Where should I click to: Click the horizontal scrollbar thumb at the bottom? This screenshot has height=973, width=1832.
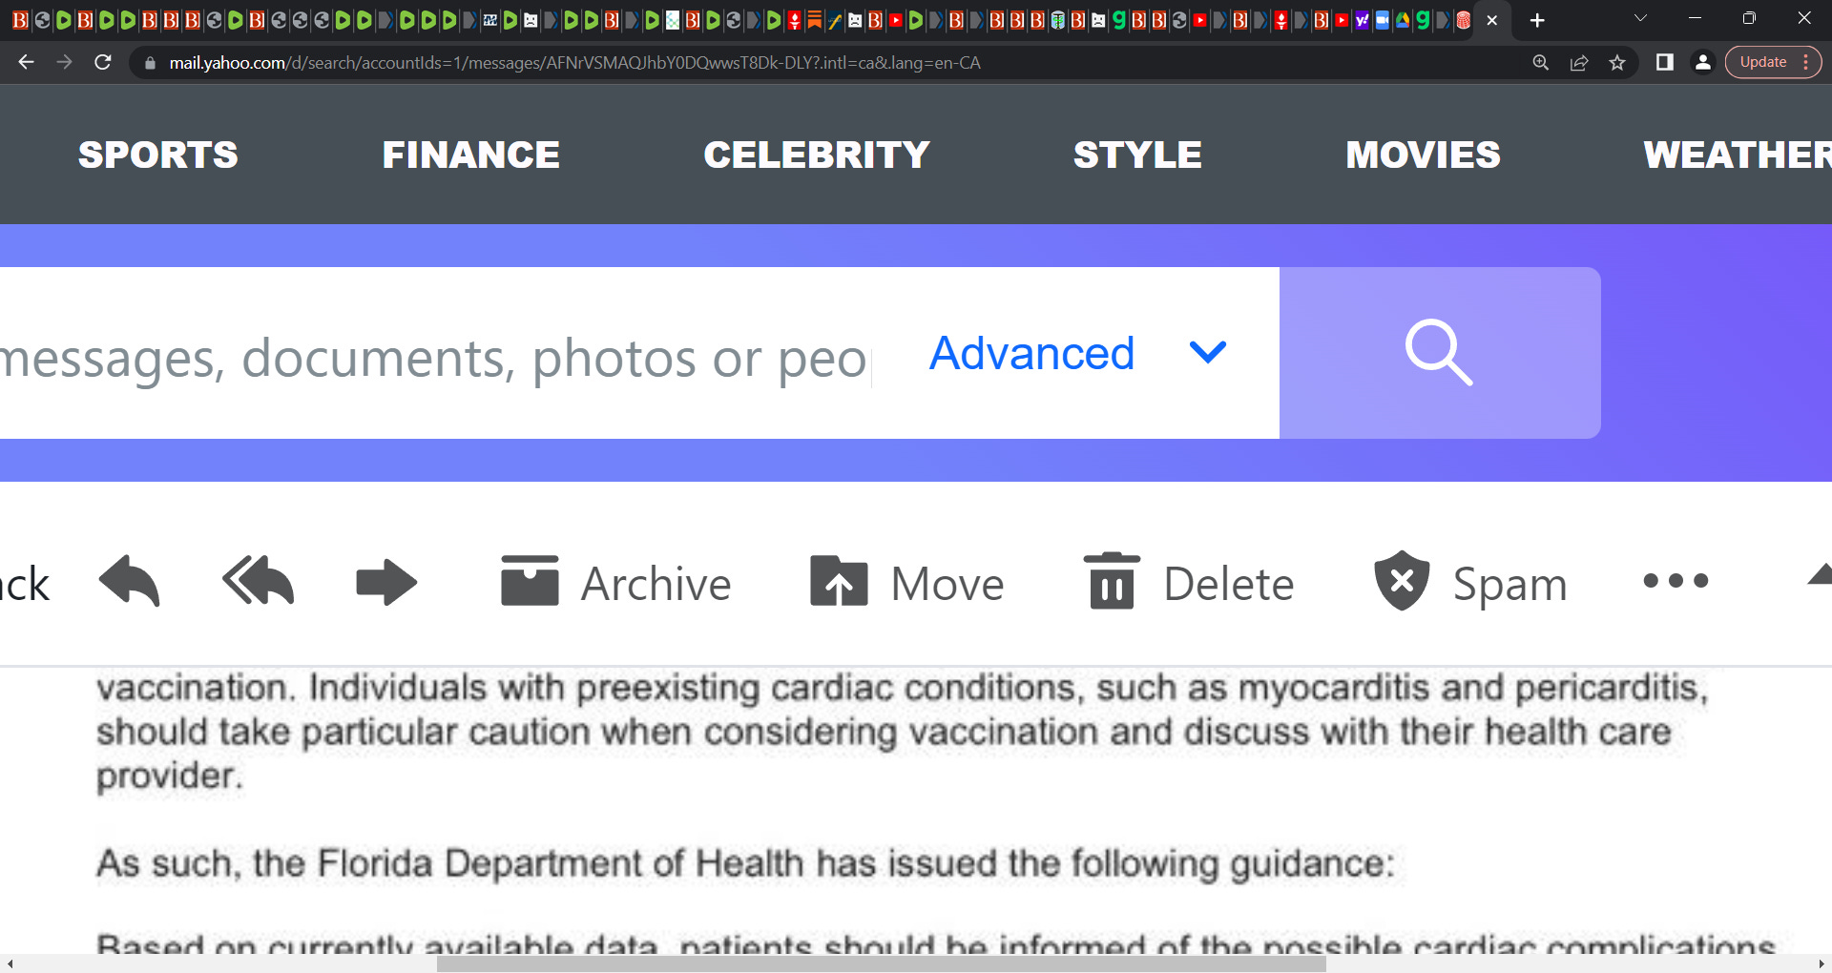tap(882, 964)
